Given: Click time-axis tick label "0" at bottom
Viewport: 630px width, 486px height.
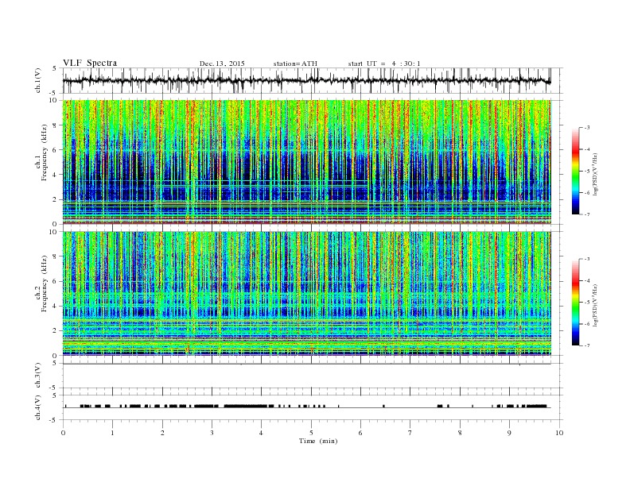Looking at the screenshot, I should click(x=63, y=433).
